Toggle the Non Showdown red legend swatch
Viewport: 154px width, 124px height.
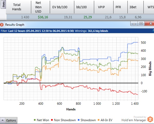pos(52,120)
